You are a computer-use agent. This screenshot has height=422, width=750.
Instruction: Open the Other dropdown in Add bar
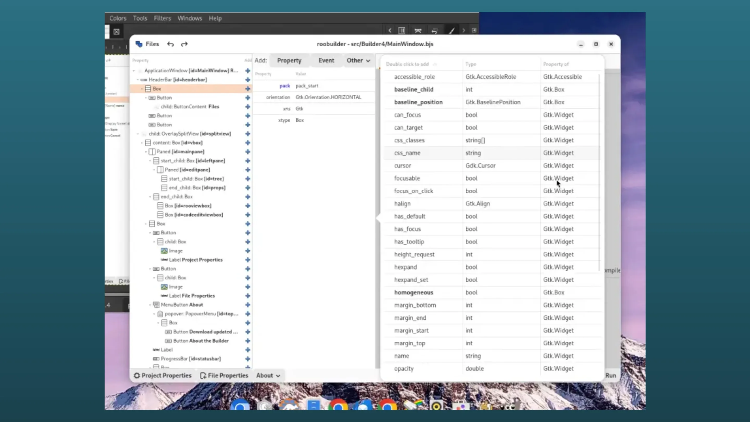coord(358,60)
